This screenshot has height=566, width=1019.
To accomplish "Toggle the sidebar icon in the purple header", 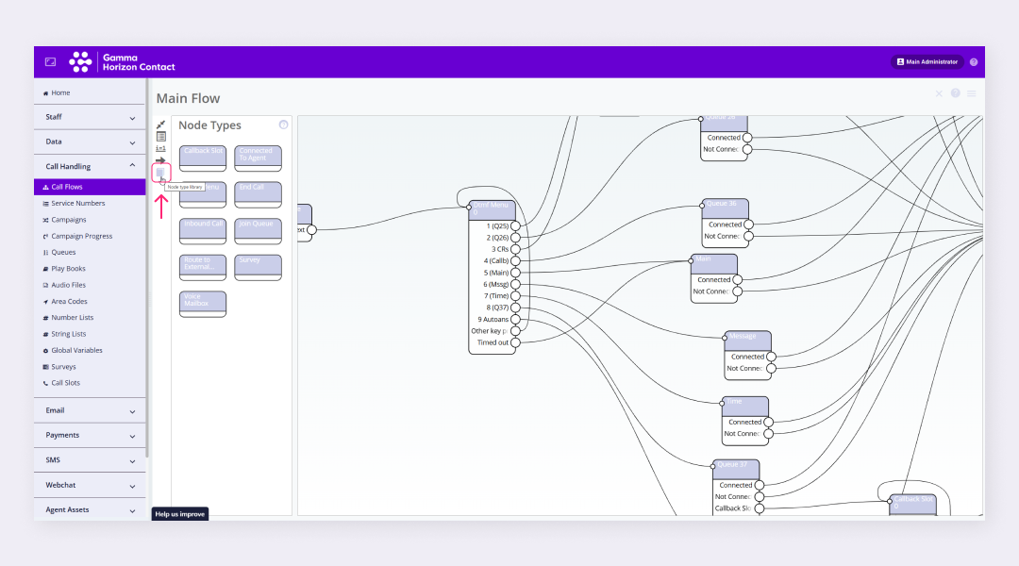I will point(50,61).
